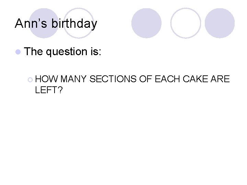Click the word "EACH" in the sub-bullet

point(167,79)
